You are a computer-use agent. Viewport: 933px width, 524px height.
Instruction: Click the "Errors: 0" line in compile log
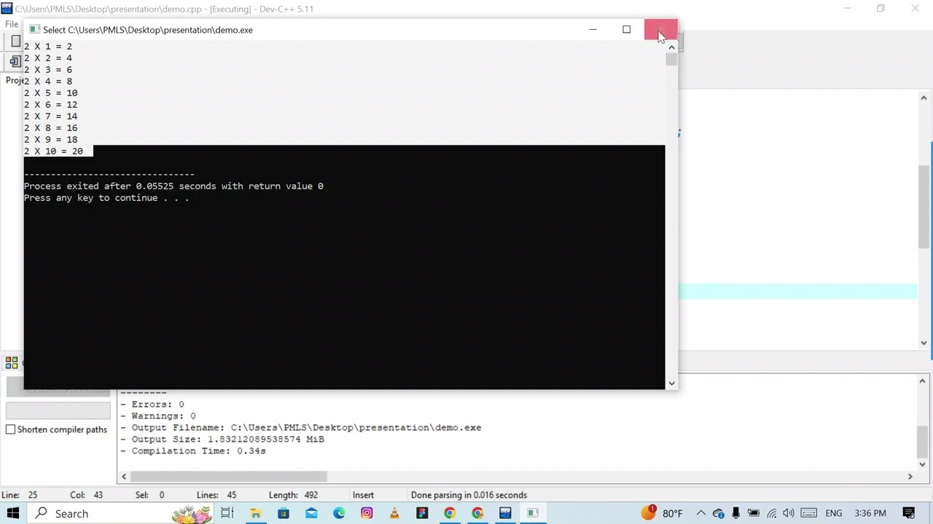pyautogui.click(x=152, y=404)
